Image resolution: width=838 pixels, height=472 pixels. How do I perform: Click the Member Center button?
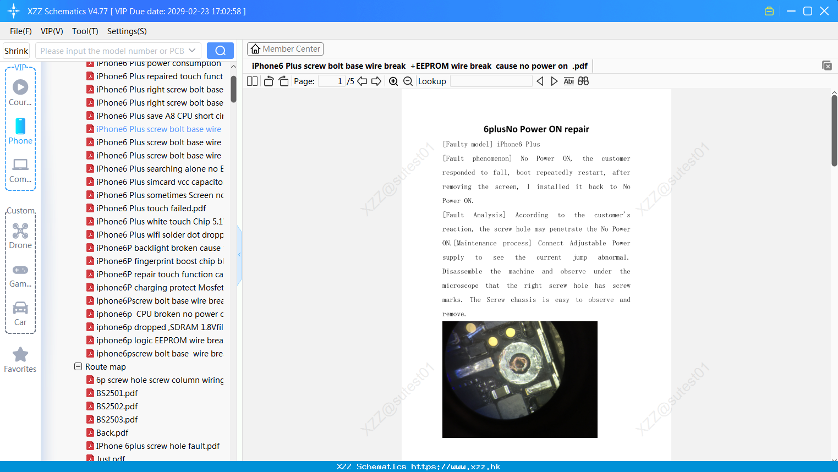click(x=285, y=49)
